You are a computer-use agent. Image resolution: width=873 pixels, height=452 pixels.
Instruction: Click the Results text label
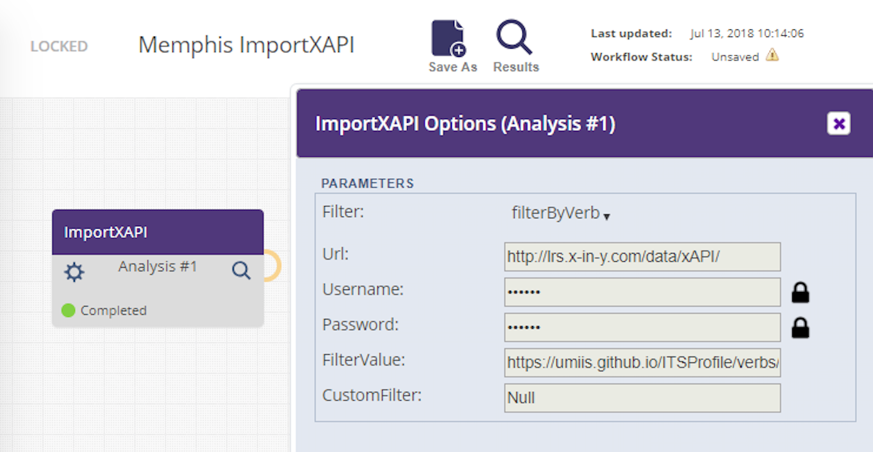point(516,67)
